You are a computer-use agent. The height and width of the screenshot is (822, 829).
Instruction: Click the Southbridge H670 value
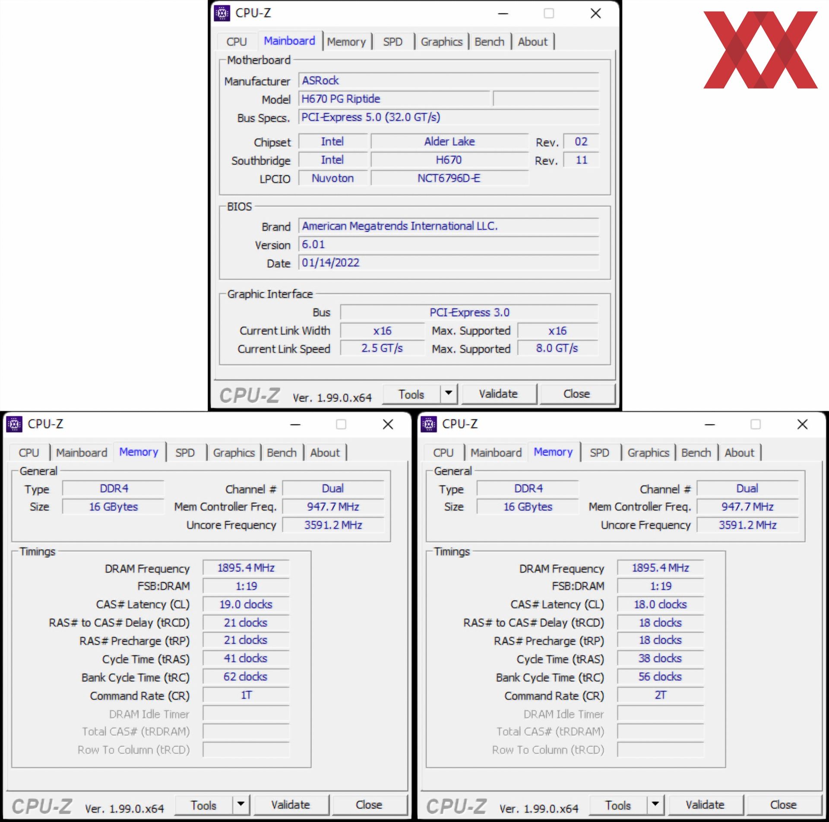click(449, 160)
